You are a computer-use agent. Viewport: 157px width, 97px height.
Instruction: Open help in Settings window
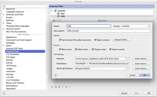(4, 93)
